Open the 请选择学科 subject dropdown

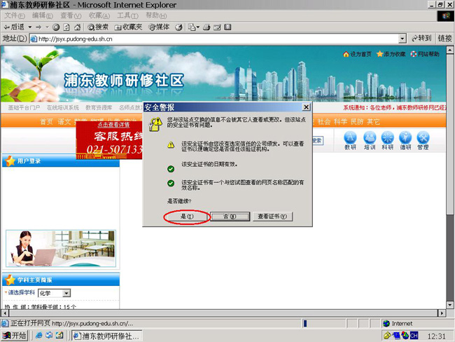click(55, 293)
